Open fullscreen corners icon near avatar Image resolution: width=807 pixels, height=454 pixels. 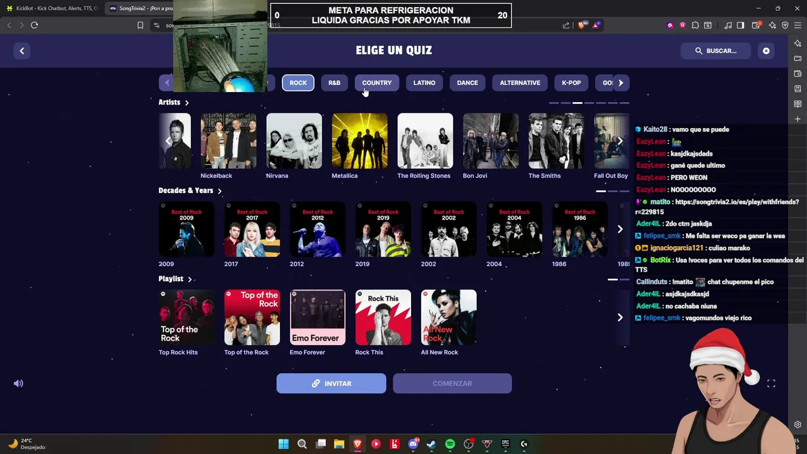point(771,383)
